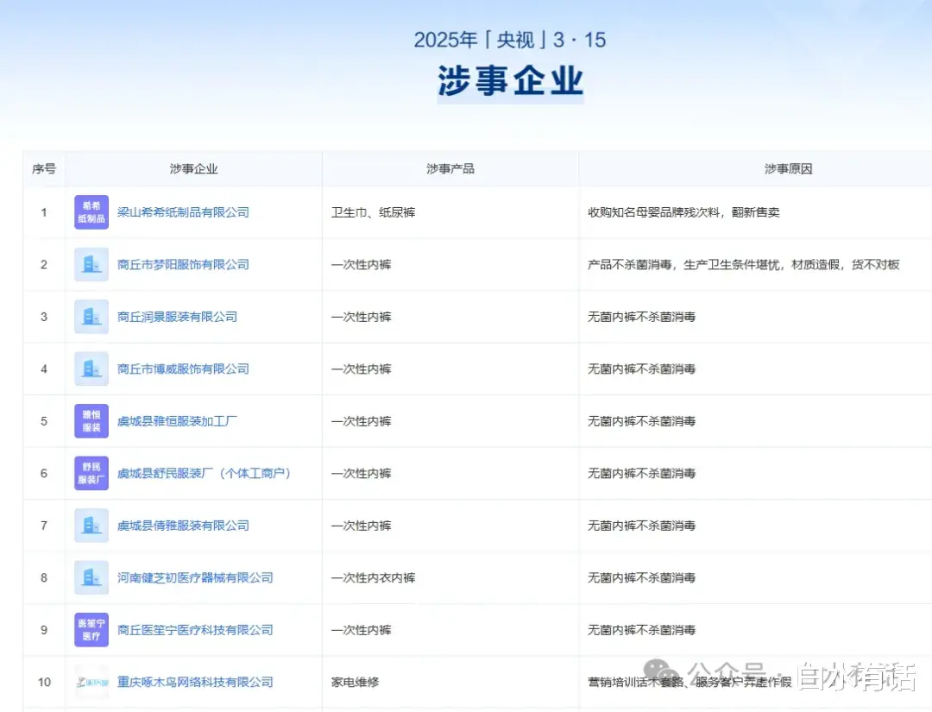Open the 商丘医笙宁医疗科技有限公司 company link
Screen dimensions: 932x712
coord(195,630)
